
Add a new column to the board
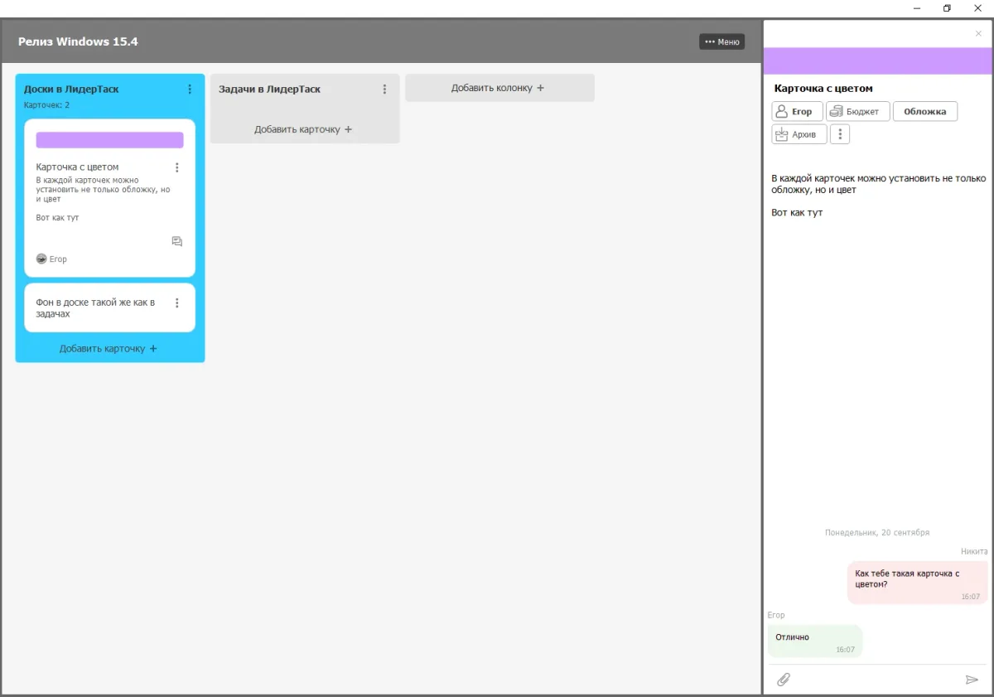[499, 88]
